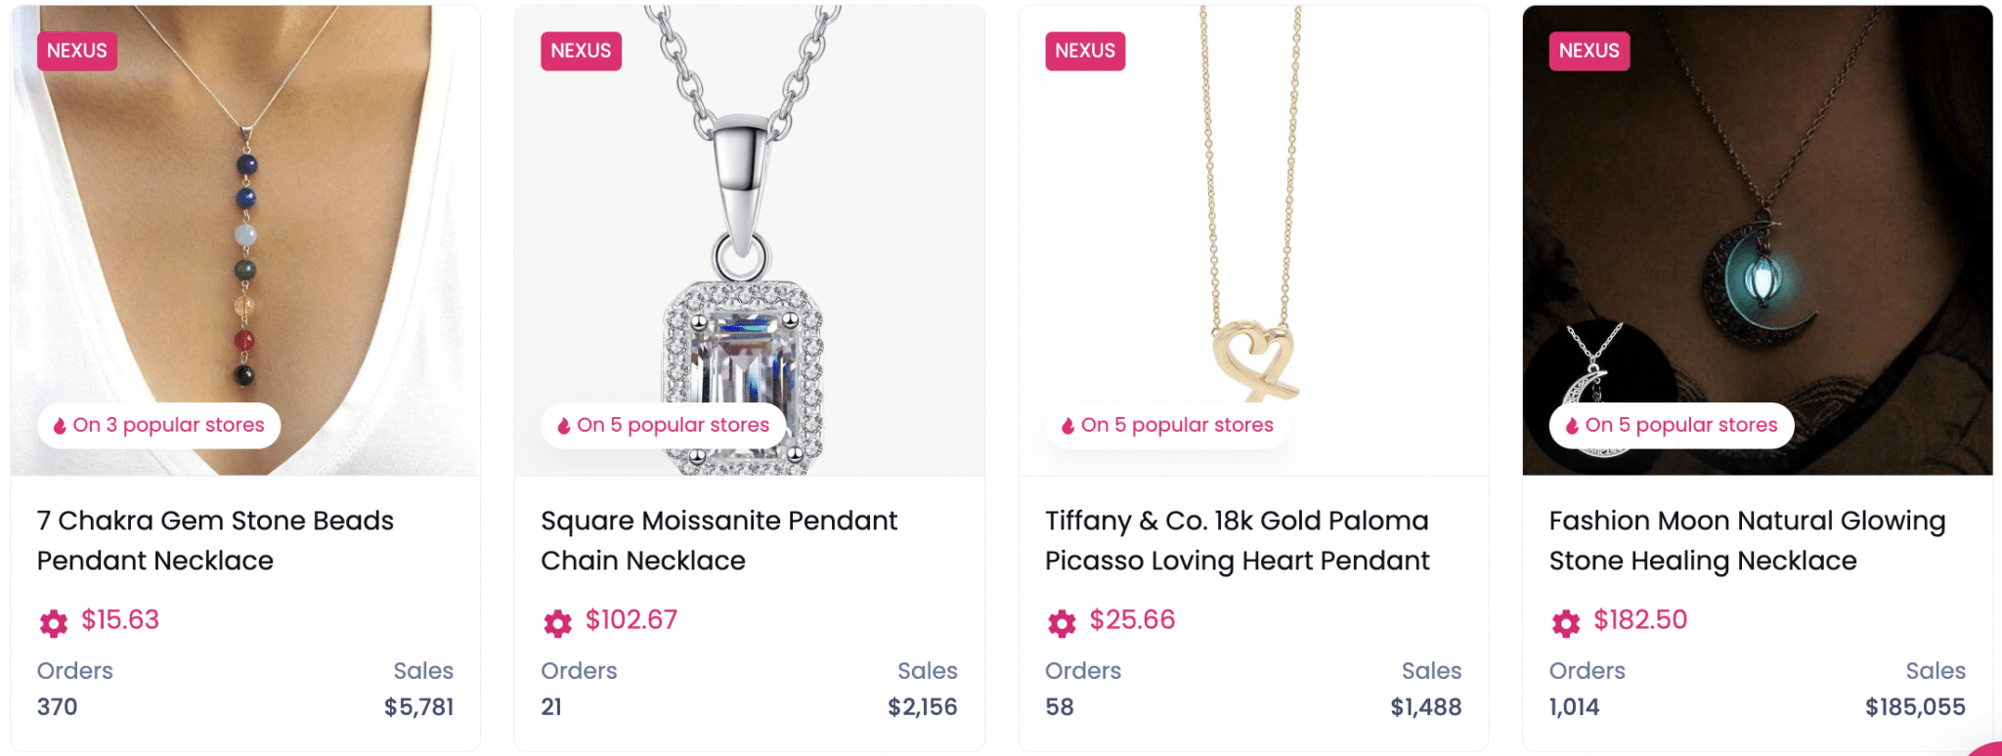Click flame icon on Moissanite pendant badge
This screenshot has height=756, width=2002.
tap(564, 426)
